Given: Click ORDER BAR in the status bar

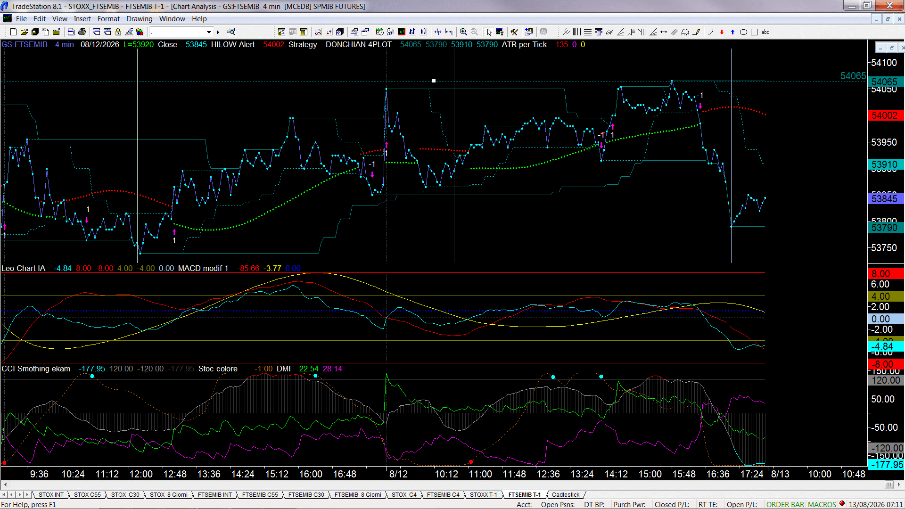Looking at the screenshot, I should click(785, 505).
